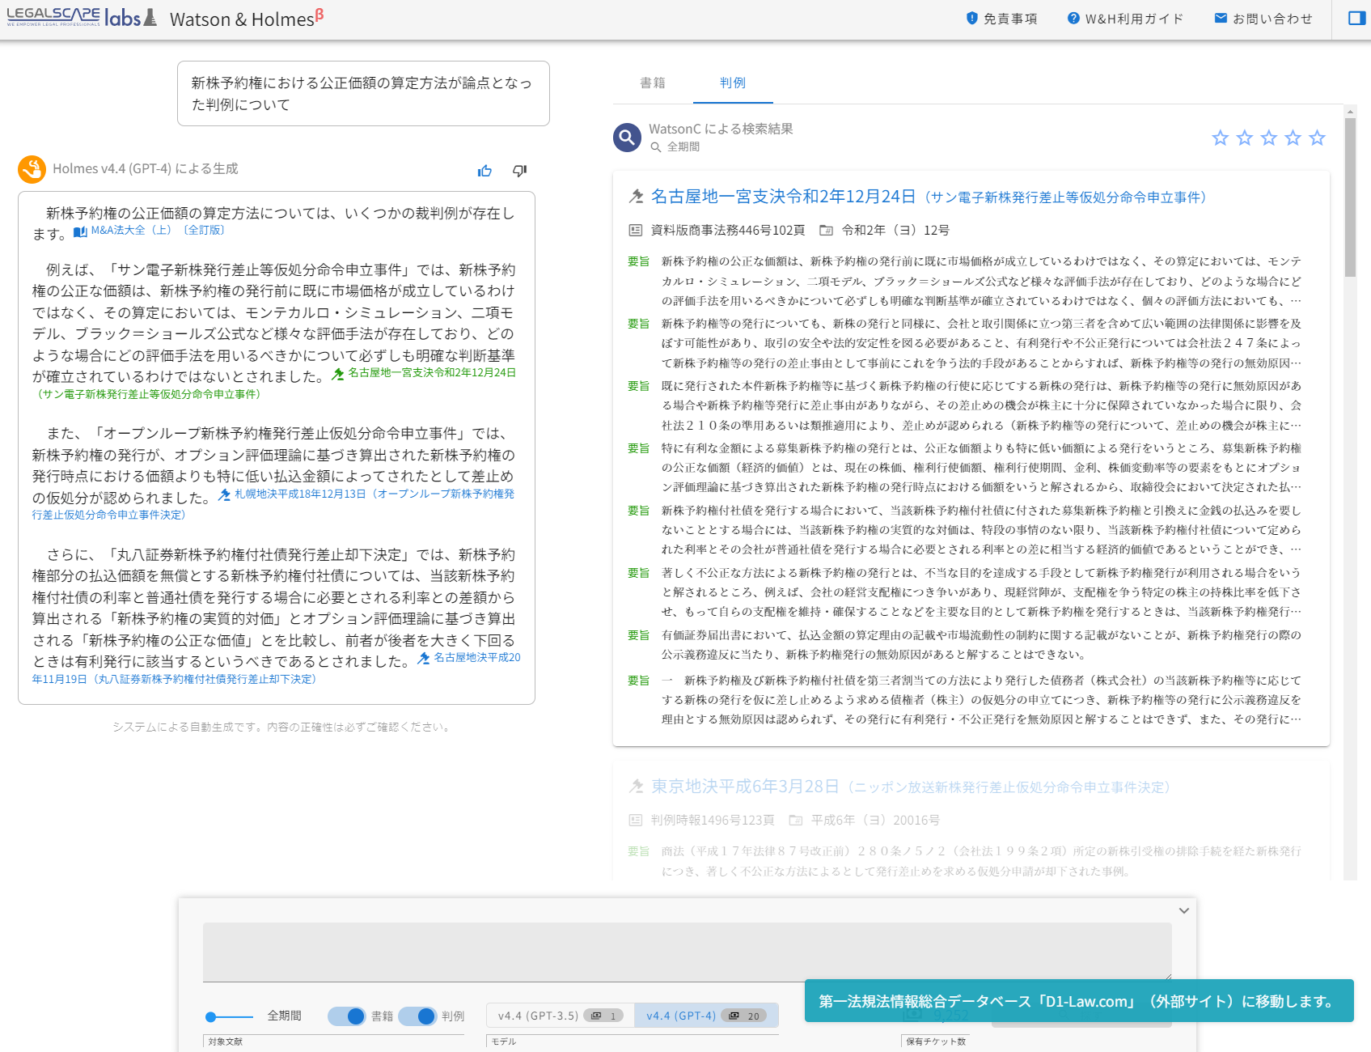Screen dimensions: 1371x1052
Task: Switch to the 判例 results tab
Action: tap(732, 82)
